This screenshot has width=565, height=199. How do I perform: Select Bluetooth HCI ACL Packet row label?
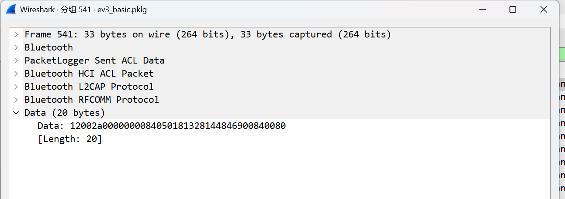(89, 74)
